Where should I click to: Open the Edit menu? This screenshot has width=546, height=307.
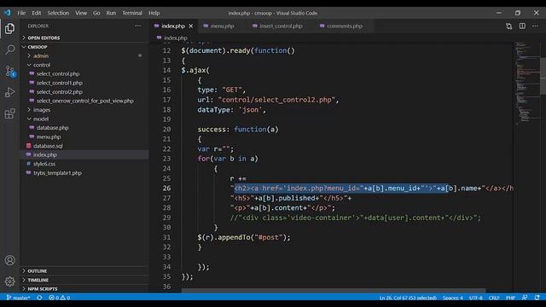click(36, 13)
